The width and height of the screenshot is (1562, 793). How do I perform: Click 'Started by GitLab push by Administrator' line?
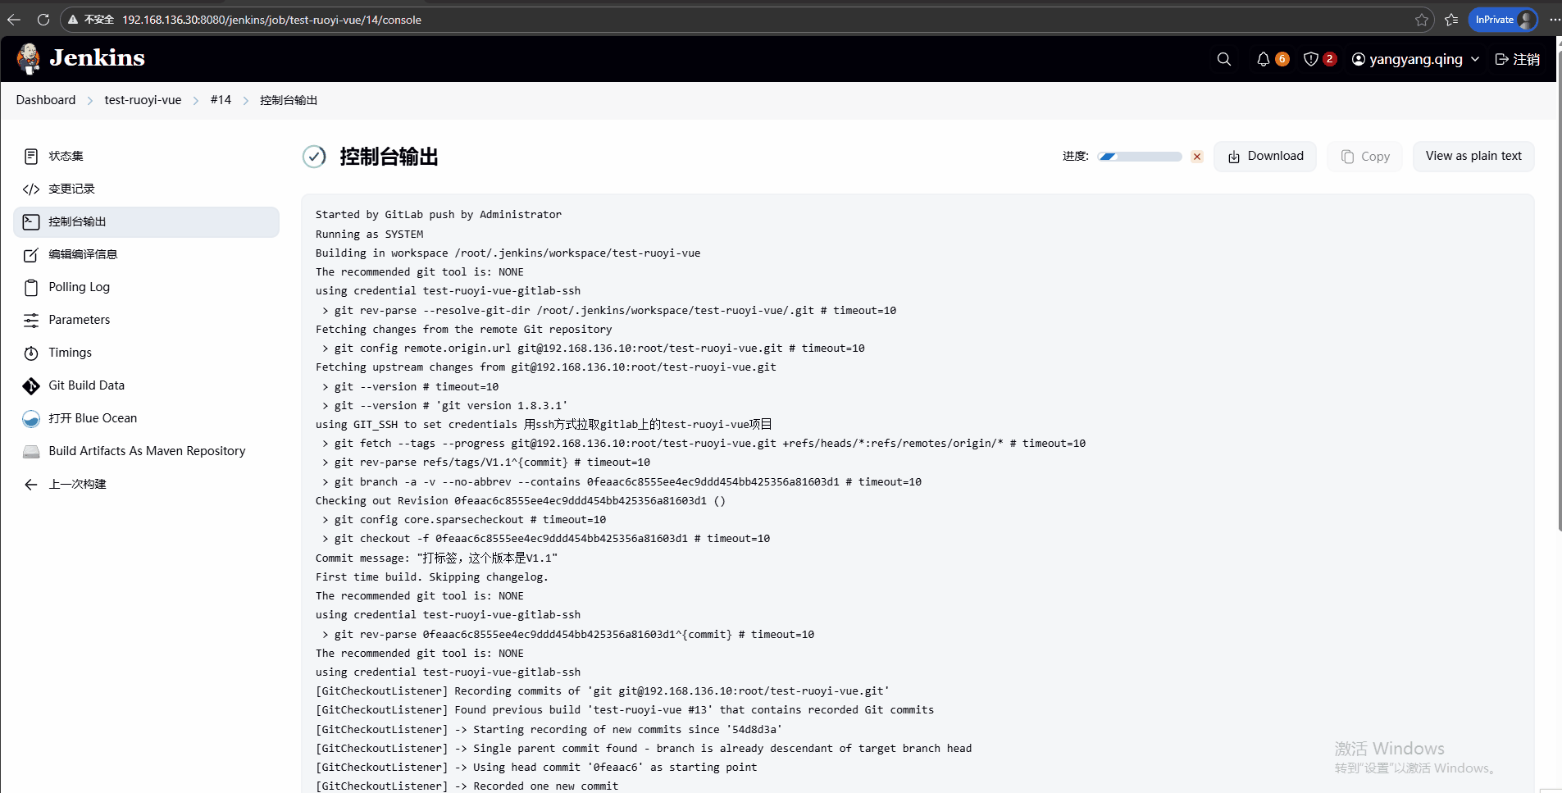[439, 215]
